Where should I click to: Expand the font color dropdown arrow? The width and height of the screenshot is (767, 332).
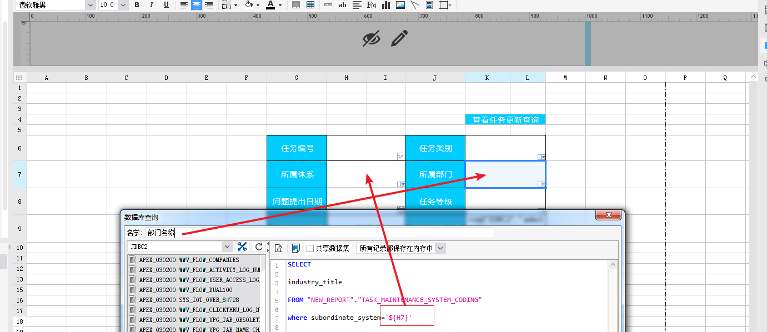(x=280, y=5)
